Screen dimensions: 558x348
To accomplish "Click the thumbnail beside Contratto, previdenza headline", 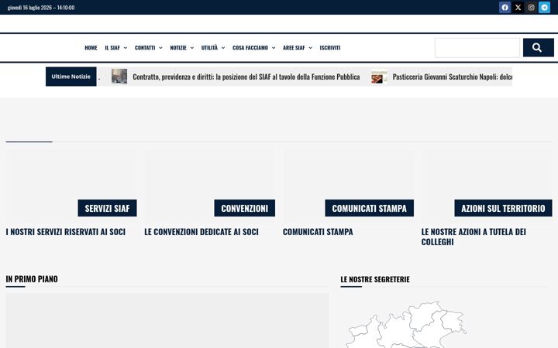I will pyautogui.click(x=119, y=77).
